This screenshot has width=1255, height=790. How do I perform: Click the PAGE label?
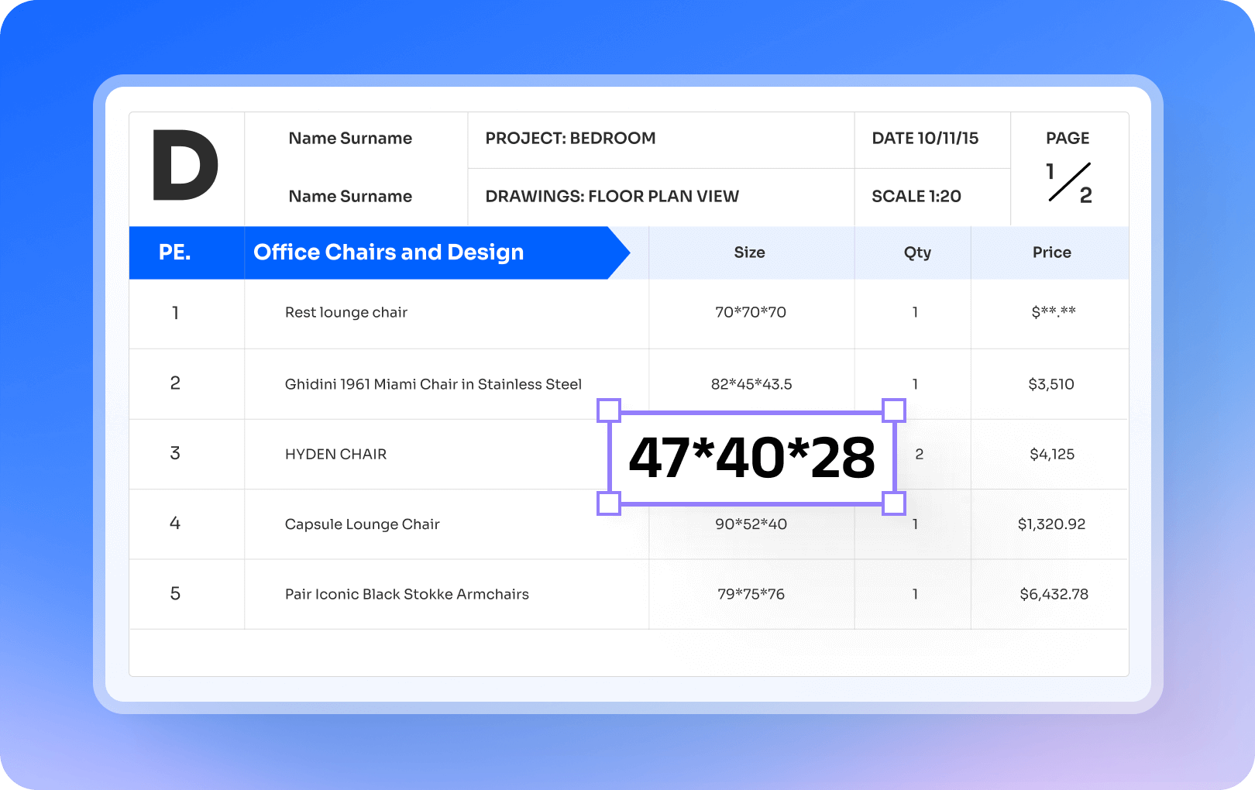tap(1068, 139)
